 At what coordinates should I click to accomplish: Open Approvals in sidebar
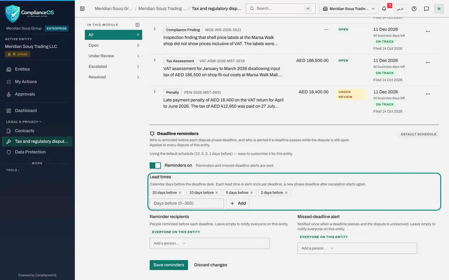pos(37,94)
